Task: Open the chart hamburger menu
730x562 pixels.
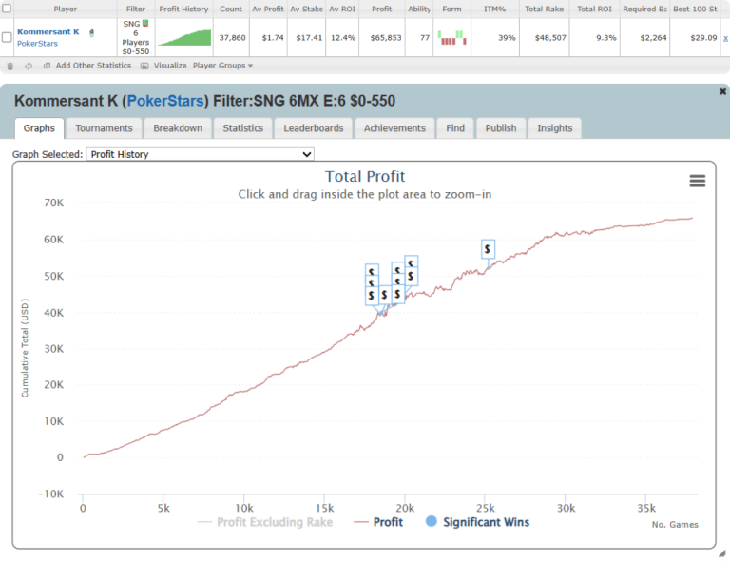Action: pos(697,181)
